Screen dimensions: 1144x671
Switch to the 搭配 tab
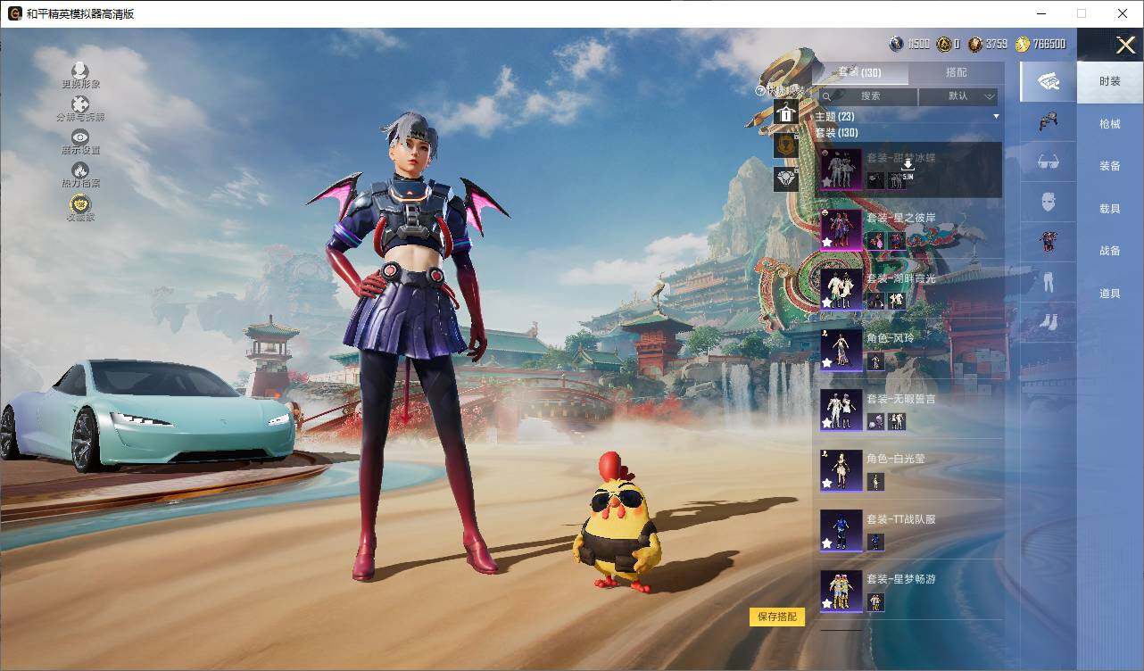(958, 72)
